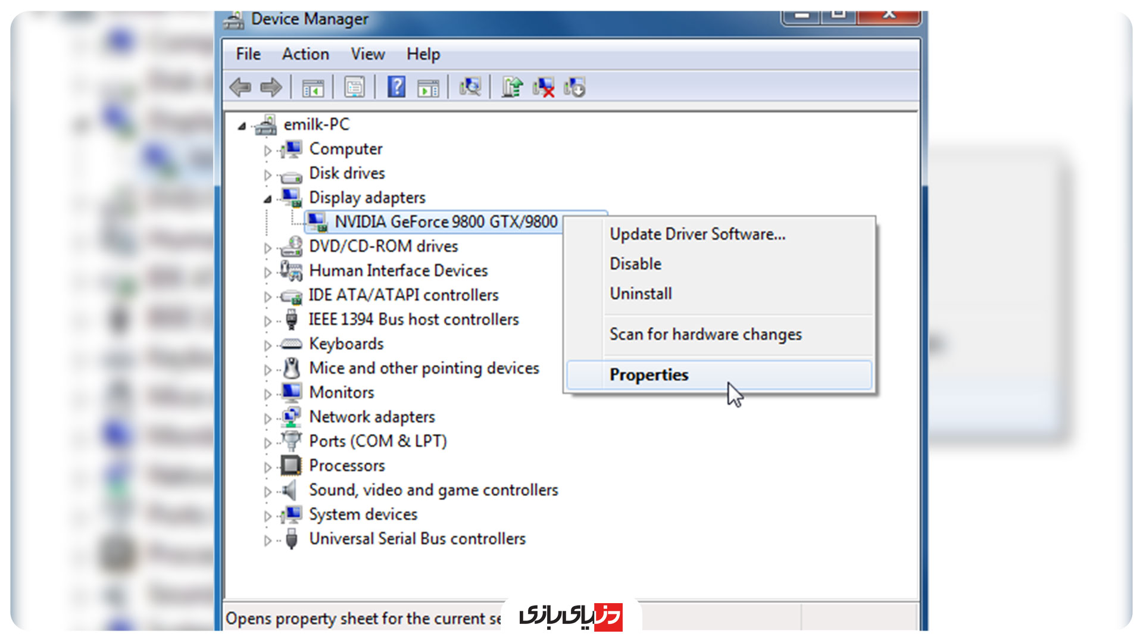This screenshot has height=643, width=1143.
Task: Click the blue Help question mark icon
Action: [x=396, y=88]
